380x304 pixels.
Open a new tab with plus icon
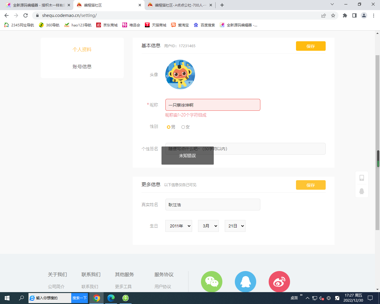click(222, 5)
